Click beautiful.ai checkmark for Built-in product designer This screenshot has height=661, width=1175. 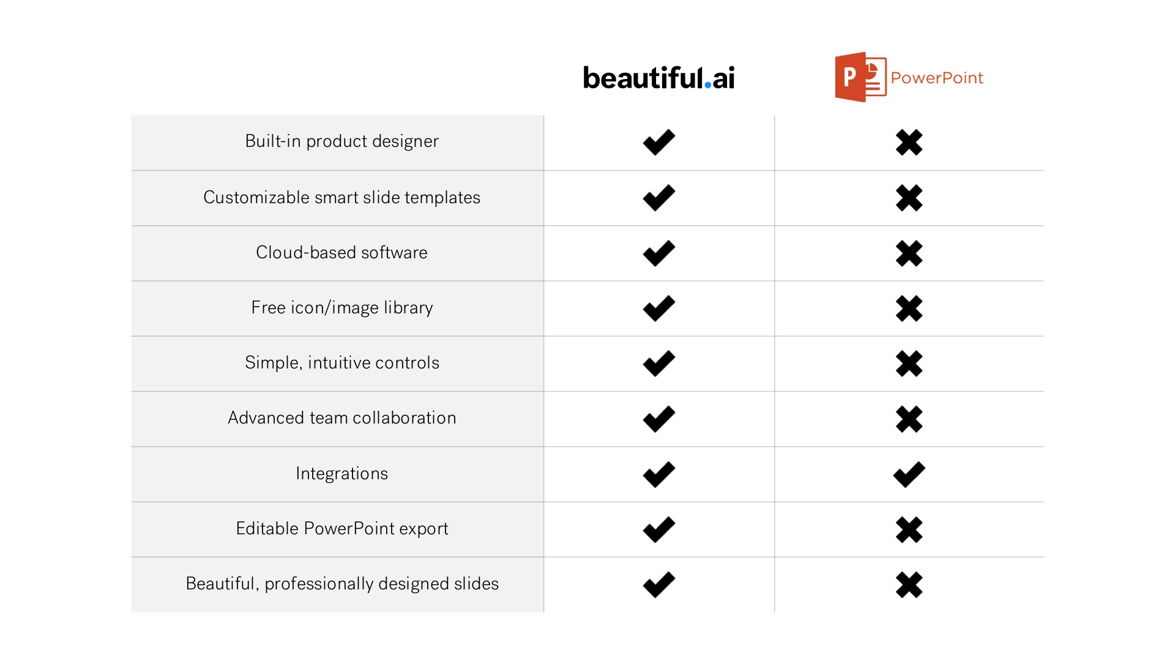pos(659,143)
